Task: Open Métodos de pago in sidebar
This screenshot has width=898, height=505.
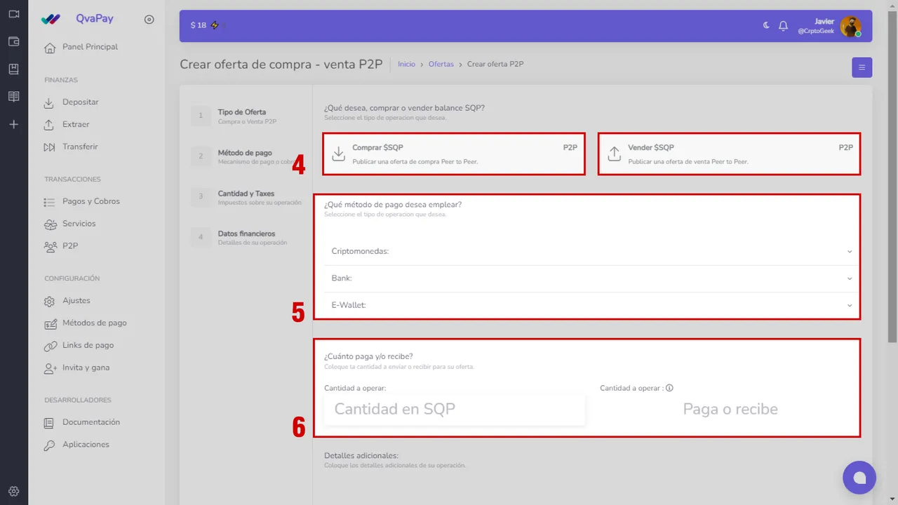Action: click(96, 323)
